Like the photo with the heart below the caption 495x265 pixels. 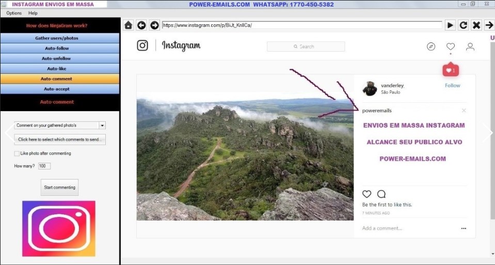366,194
